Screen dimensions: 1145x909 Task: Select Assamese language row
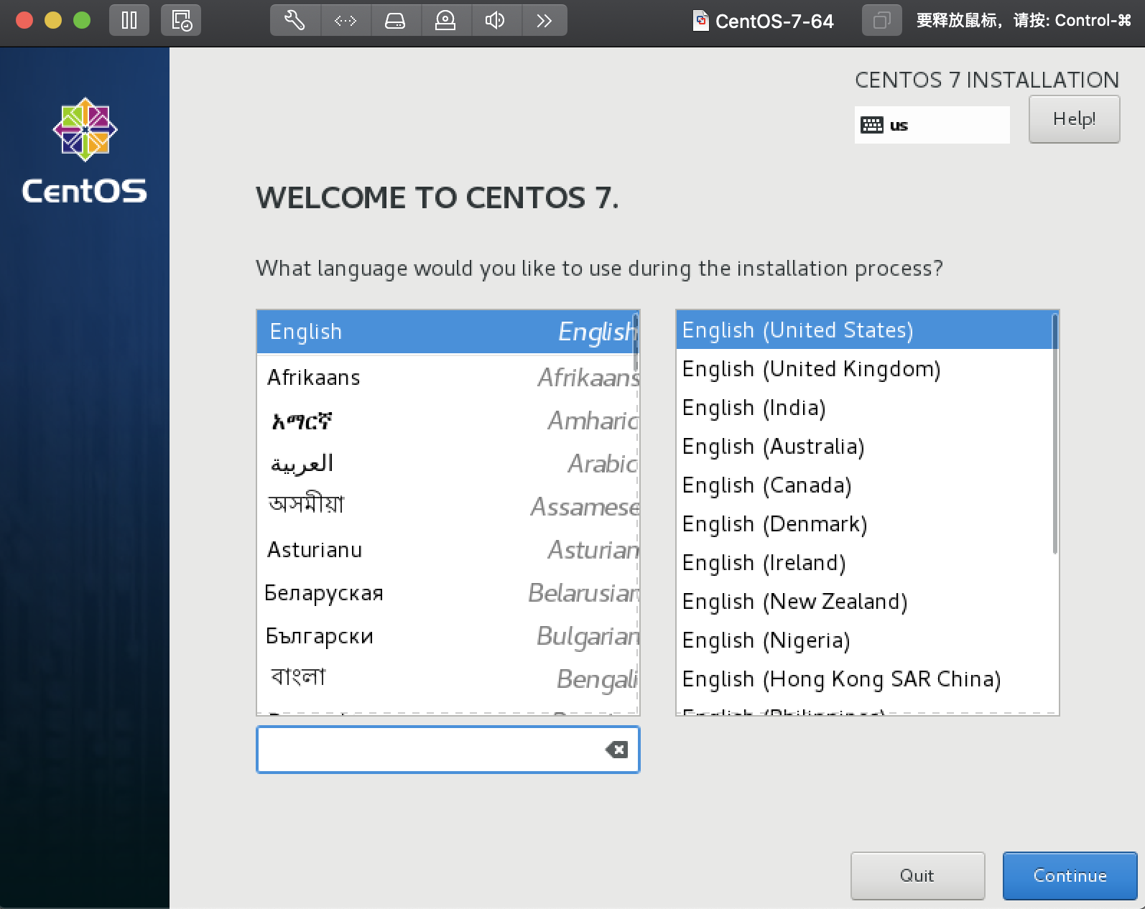tap(448, 507)
